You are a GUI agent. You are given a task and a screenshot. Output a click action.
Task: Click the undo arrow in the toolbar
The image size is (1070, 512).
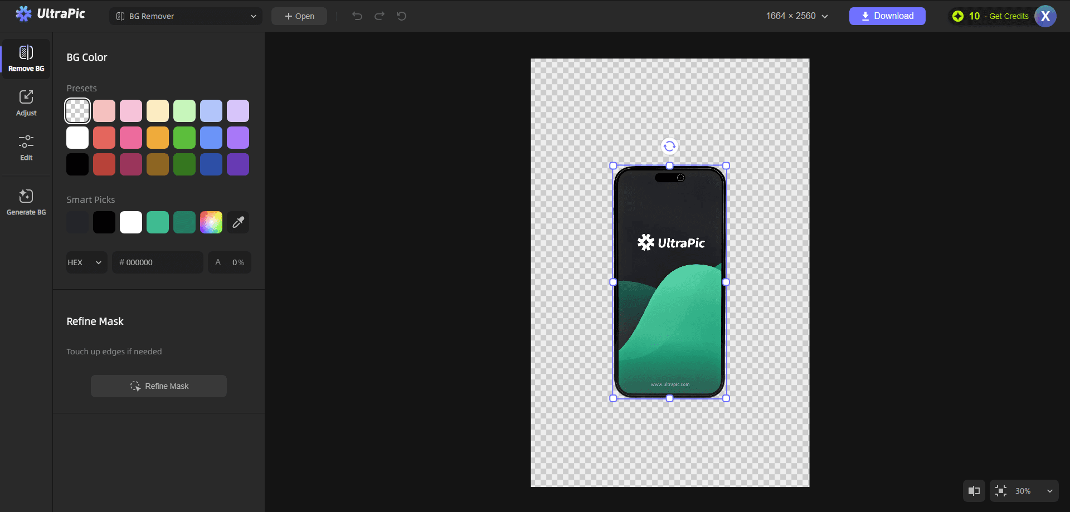coord(357,16)
